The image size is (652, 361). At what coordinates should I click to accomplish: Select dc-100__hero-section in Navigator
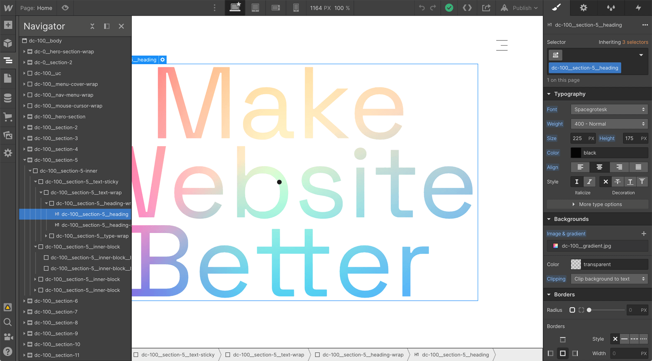(60, 117)
